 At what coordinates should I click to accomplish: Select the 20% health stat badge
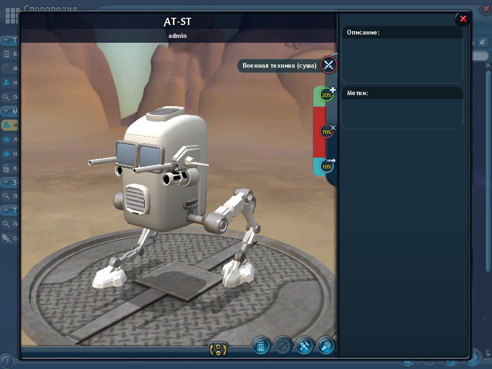pos(327,95)
